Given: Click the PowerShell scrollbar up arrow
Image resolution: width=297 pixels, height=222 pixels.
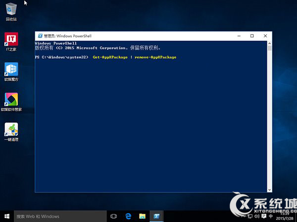Looking at the screenshot, I should pos(270,43).
